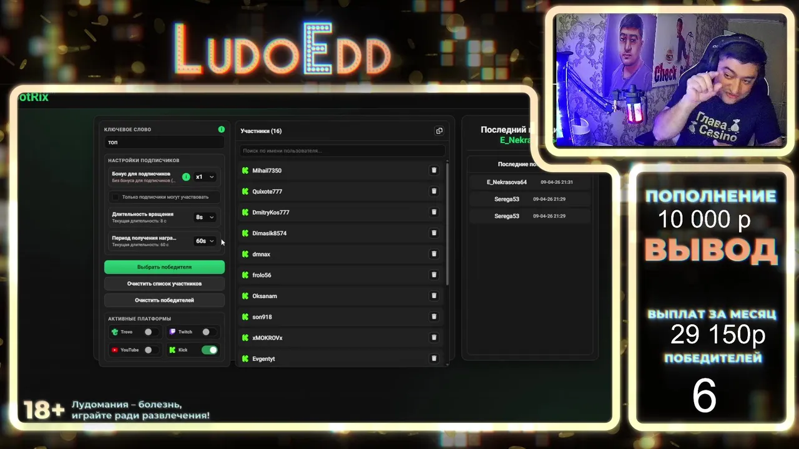Remove DmitryKos777 using trash icon
This screenshot has width=799, height=449.
434,212
